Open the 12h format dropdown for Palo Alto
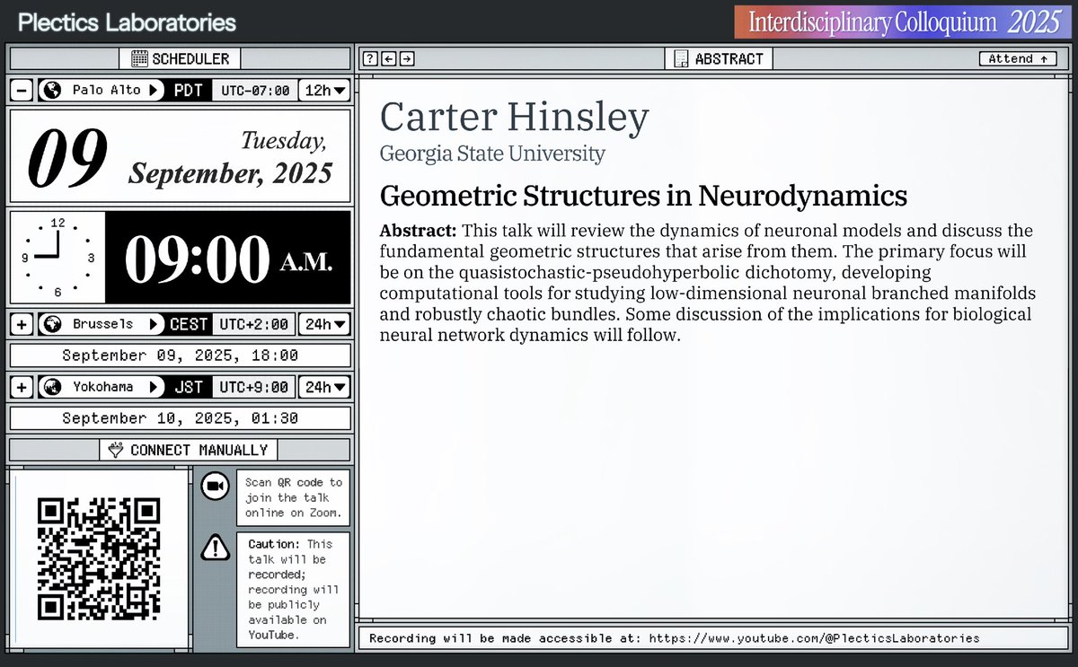The image size is (1078, 667). [x=324, y=90]
